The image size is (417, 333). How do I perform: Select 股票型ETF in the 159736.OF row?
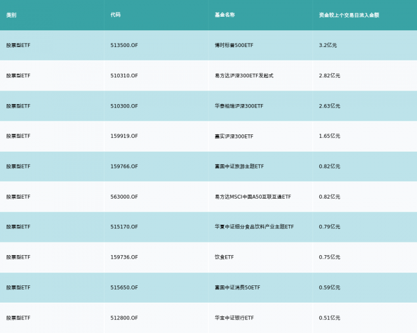[x=18, y=257]
